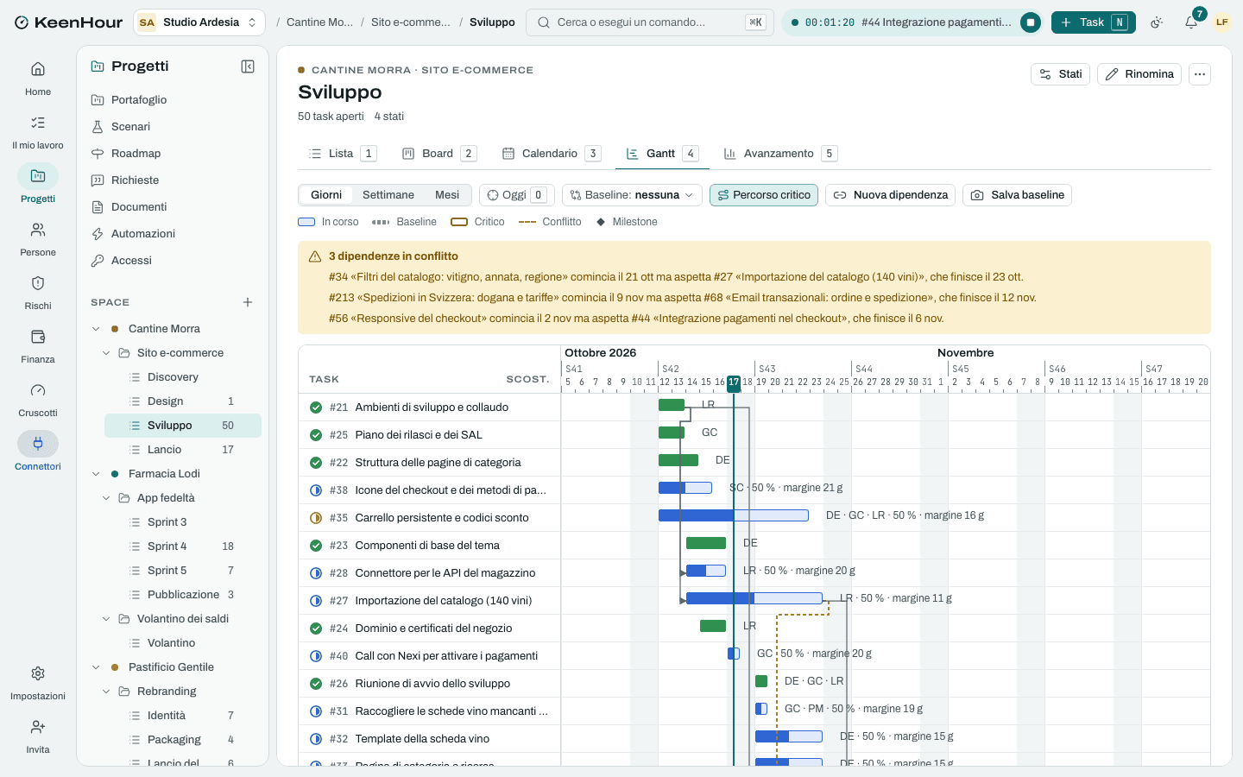Toggle status circle of task #21
This screenshot has width=1243, height=777.
(x=316, y=407)
